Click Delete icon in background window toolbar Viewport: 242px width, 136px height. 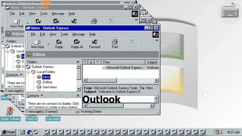112,21
